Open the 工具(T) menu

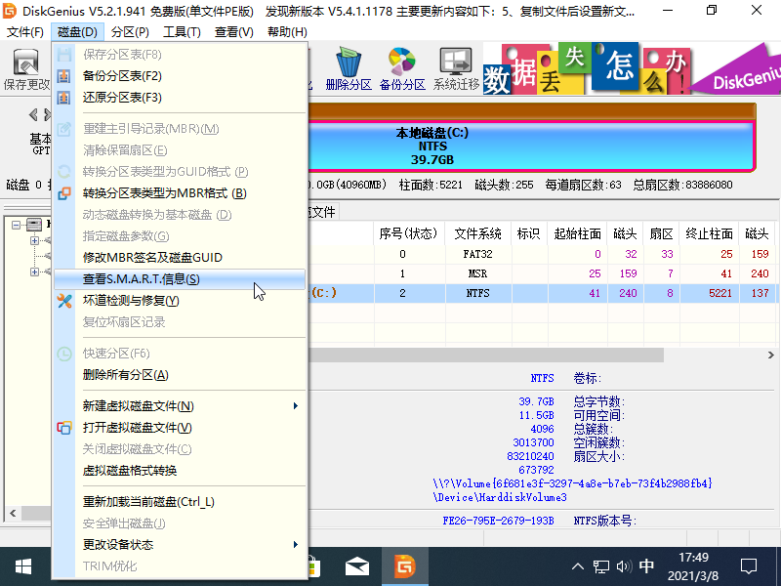pos(181,32)
